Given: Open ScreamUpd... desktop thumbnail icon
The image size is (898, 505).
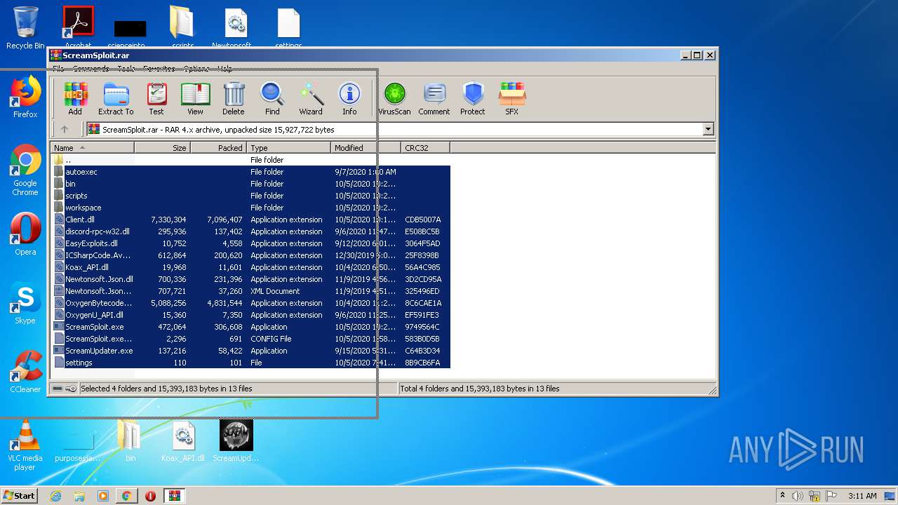Looking at the screenshot, I should [236, 440].
